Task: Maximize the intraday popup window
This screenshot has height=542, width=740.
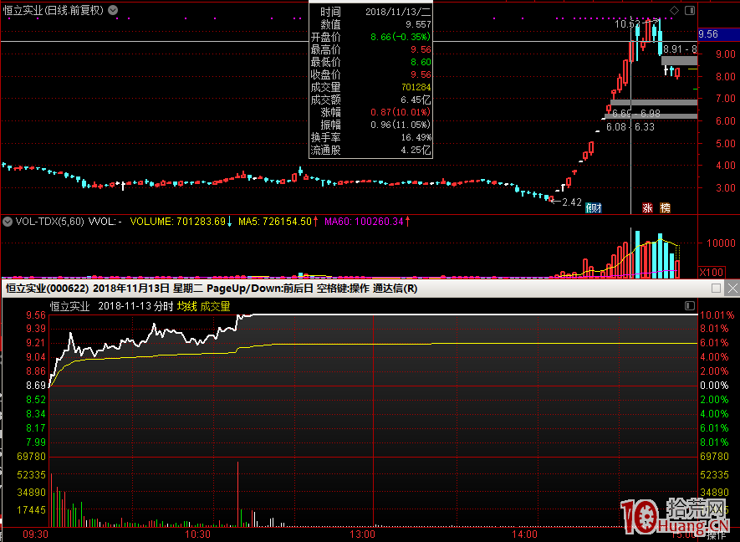Action: point(717,288)
